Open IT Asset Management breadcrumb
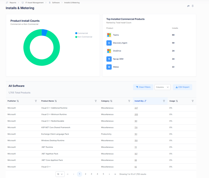The image size is (209, 178). pos(34,2)
